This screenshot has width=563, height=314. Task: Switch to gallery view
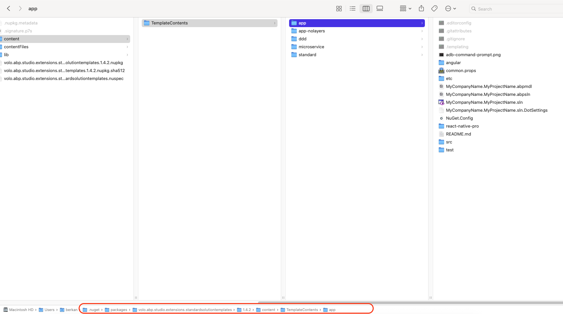click(380, 9)
